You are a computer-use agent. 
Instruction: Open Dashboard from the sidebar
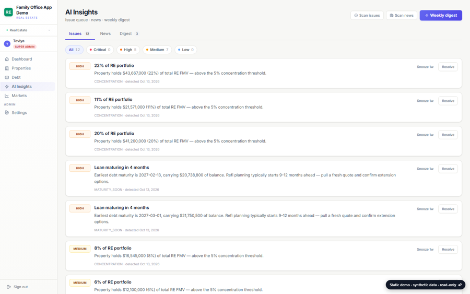point(28,59)
